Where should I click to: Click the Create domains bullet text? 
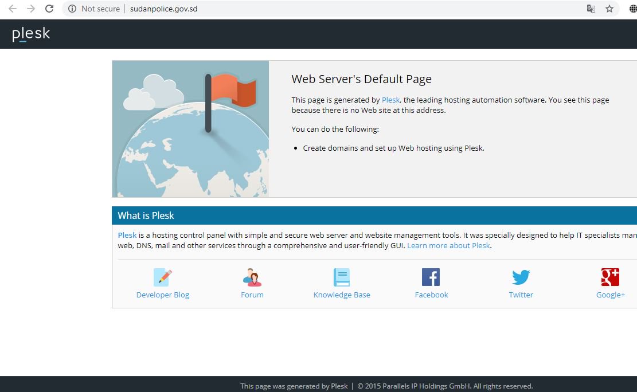tap(394, 148)
